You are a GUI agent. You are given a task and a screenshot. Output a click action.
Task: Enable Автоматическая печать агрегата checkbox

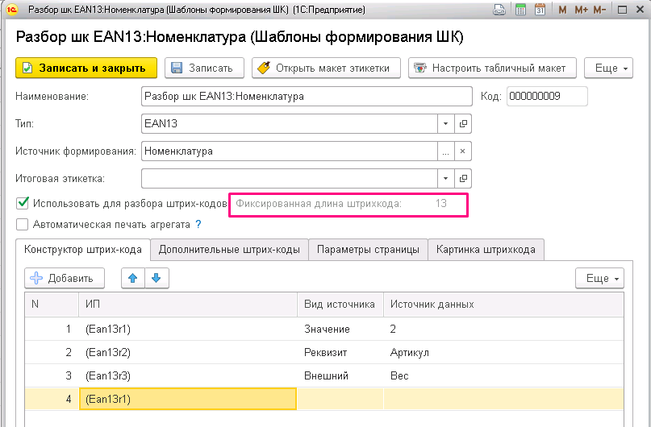[23, 224]
